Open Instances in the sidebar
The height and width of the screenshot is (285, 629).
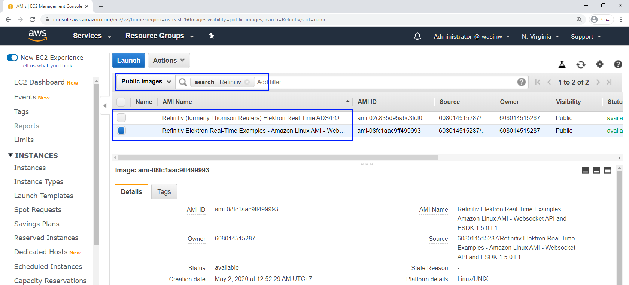pyautogui.click(x=30, y=168)
